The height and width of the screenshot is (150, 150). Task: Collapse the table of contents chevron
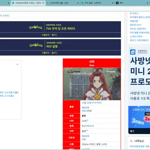pos(18,64)
